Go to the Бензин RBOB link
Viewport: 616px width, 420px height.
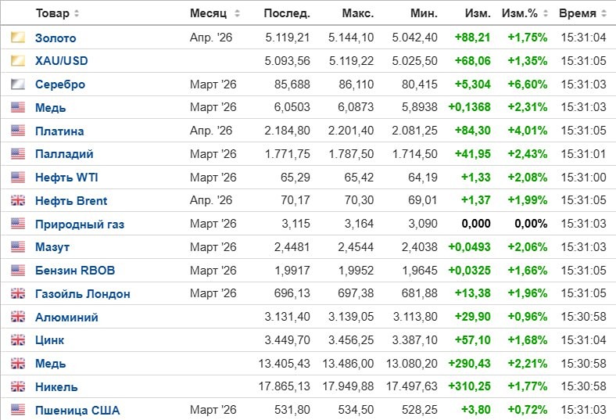(76, 271)
